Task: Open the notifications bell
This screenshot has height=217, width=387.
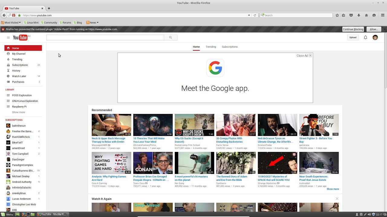Action: (x=366, y=37)
